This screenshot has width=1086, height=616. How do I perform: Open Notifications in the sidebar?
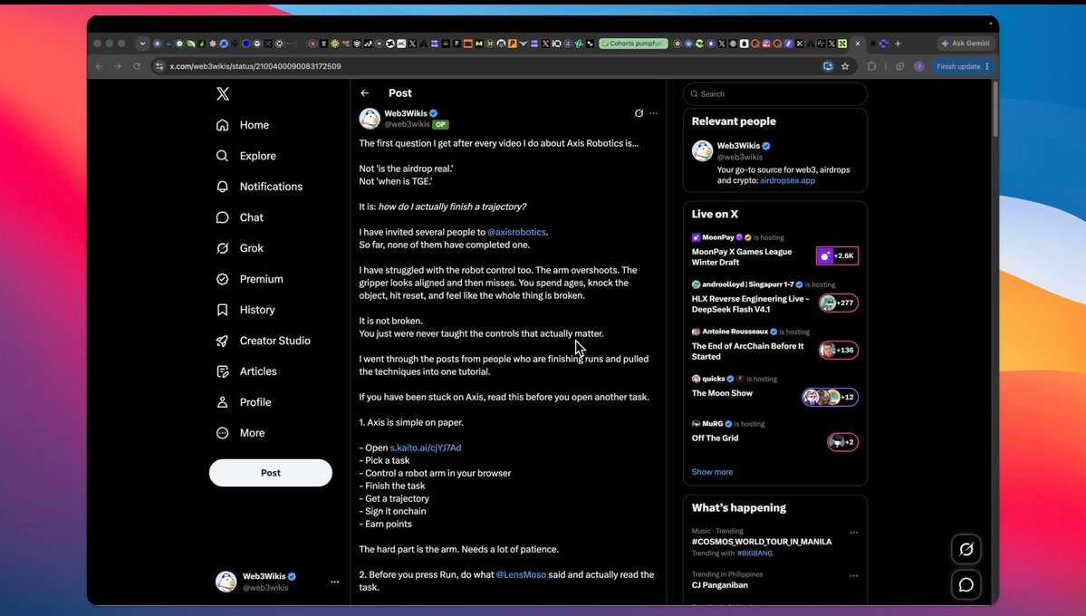[259, 187]
